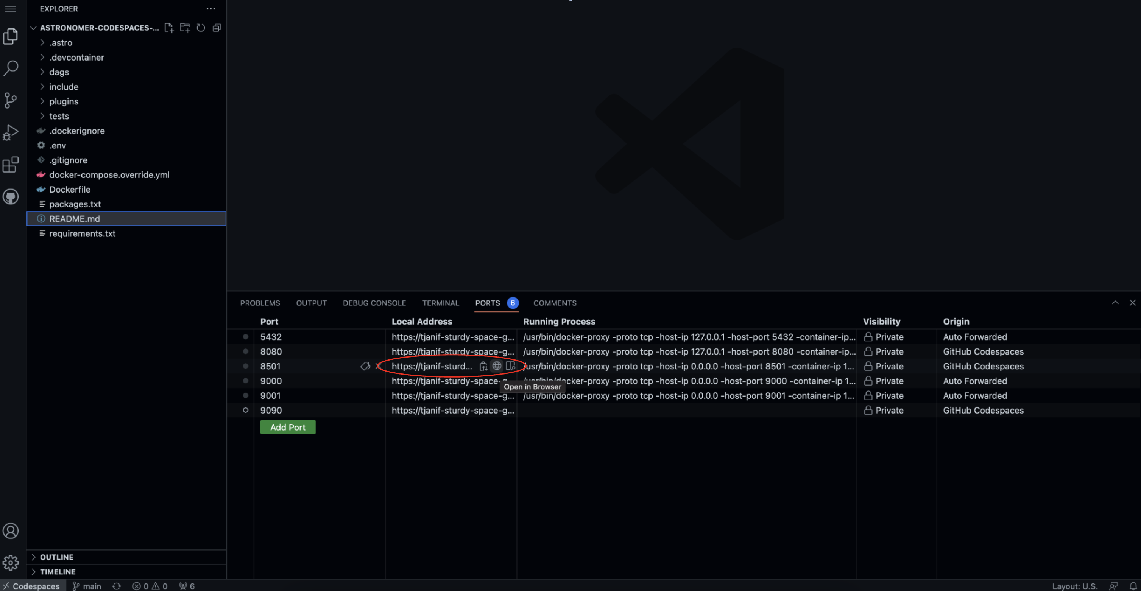The height and width of the screenshot is (591, 1141).
Task: Open the Source Control view
Action: [x=11, y=100]
